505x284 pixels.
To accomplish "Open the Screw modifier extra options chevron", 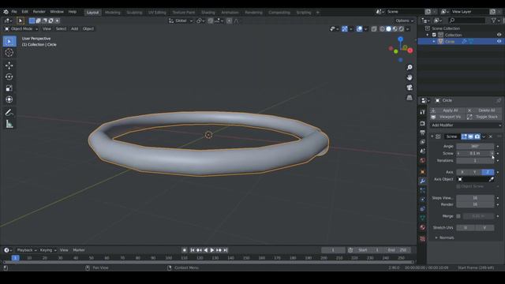I will 484,136.
